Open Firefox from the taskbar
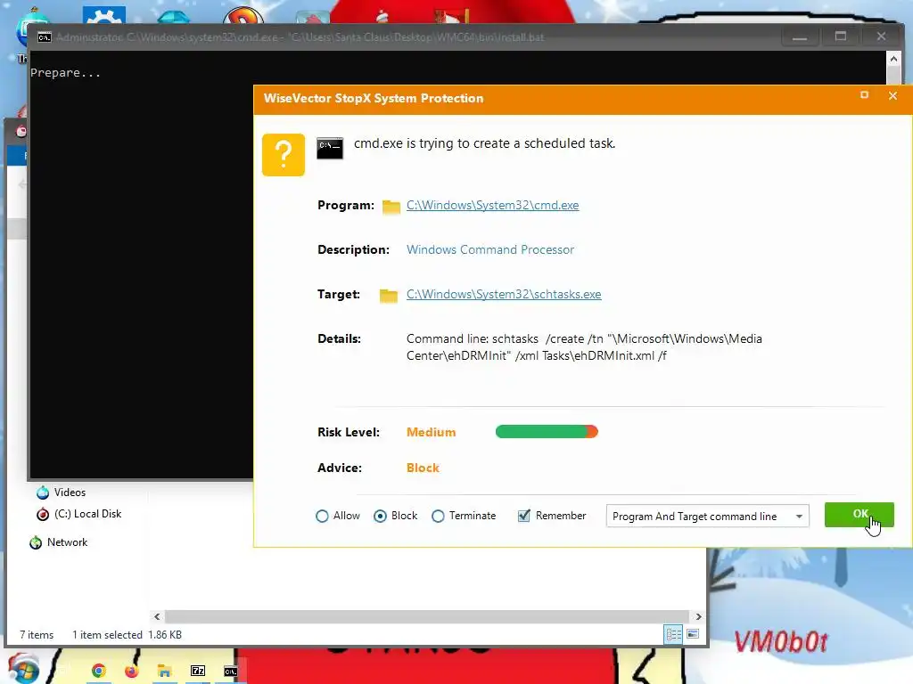Image resolution: width=913 pixels, height=684 pixels. pyautogui.click(x=132, y=672)
